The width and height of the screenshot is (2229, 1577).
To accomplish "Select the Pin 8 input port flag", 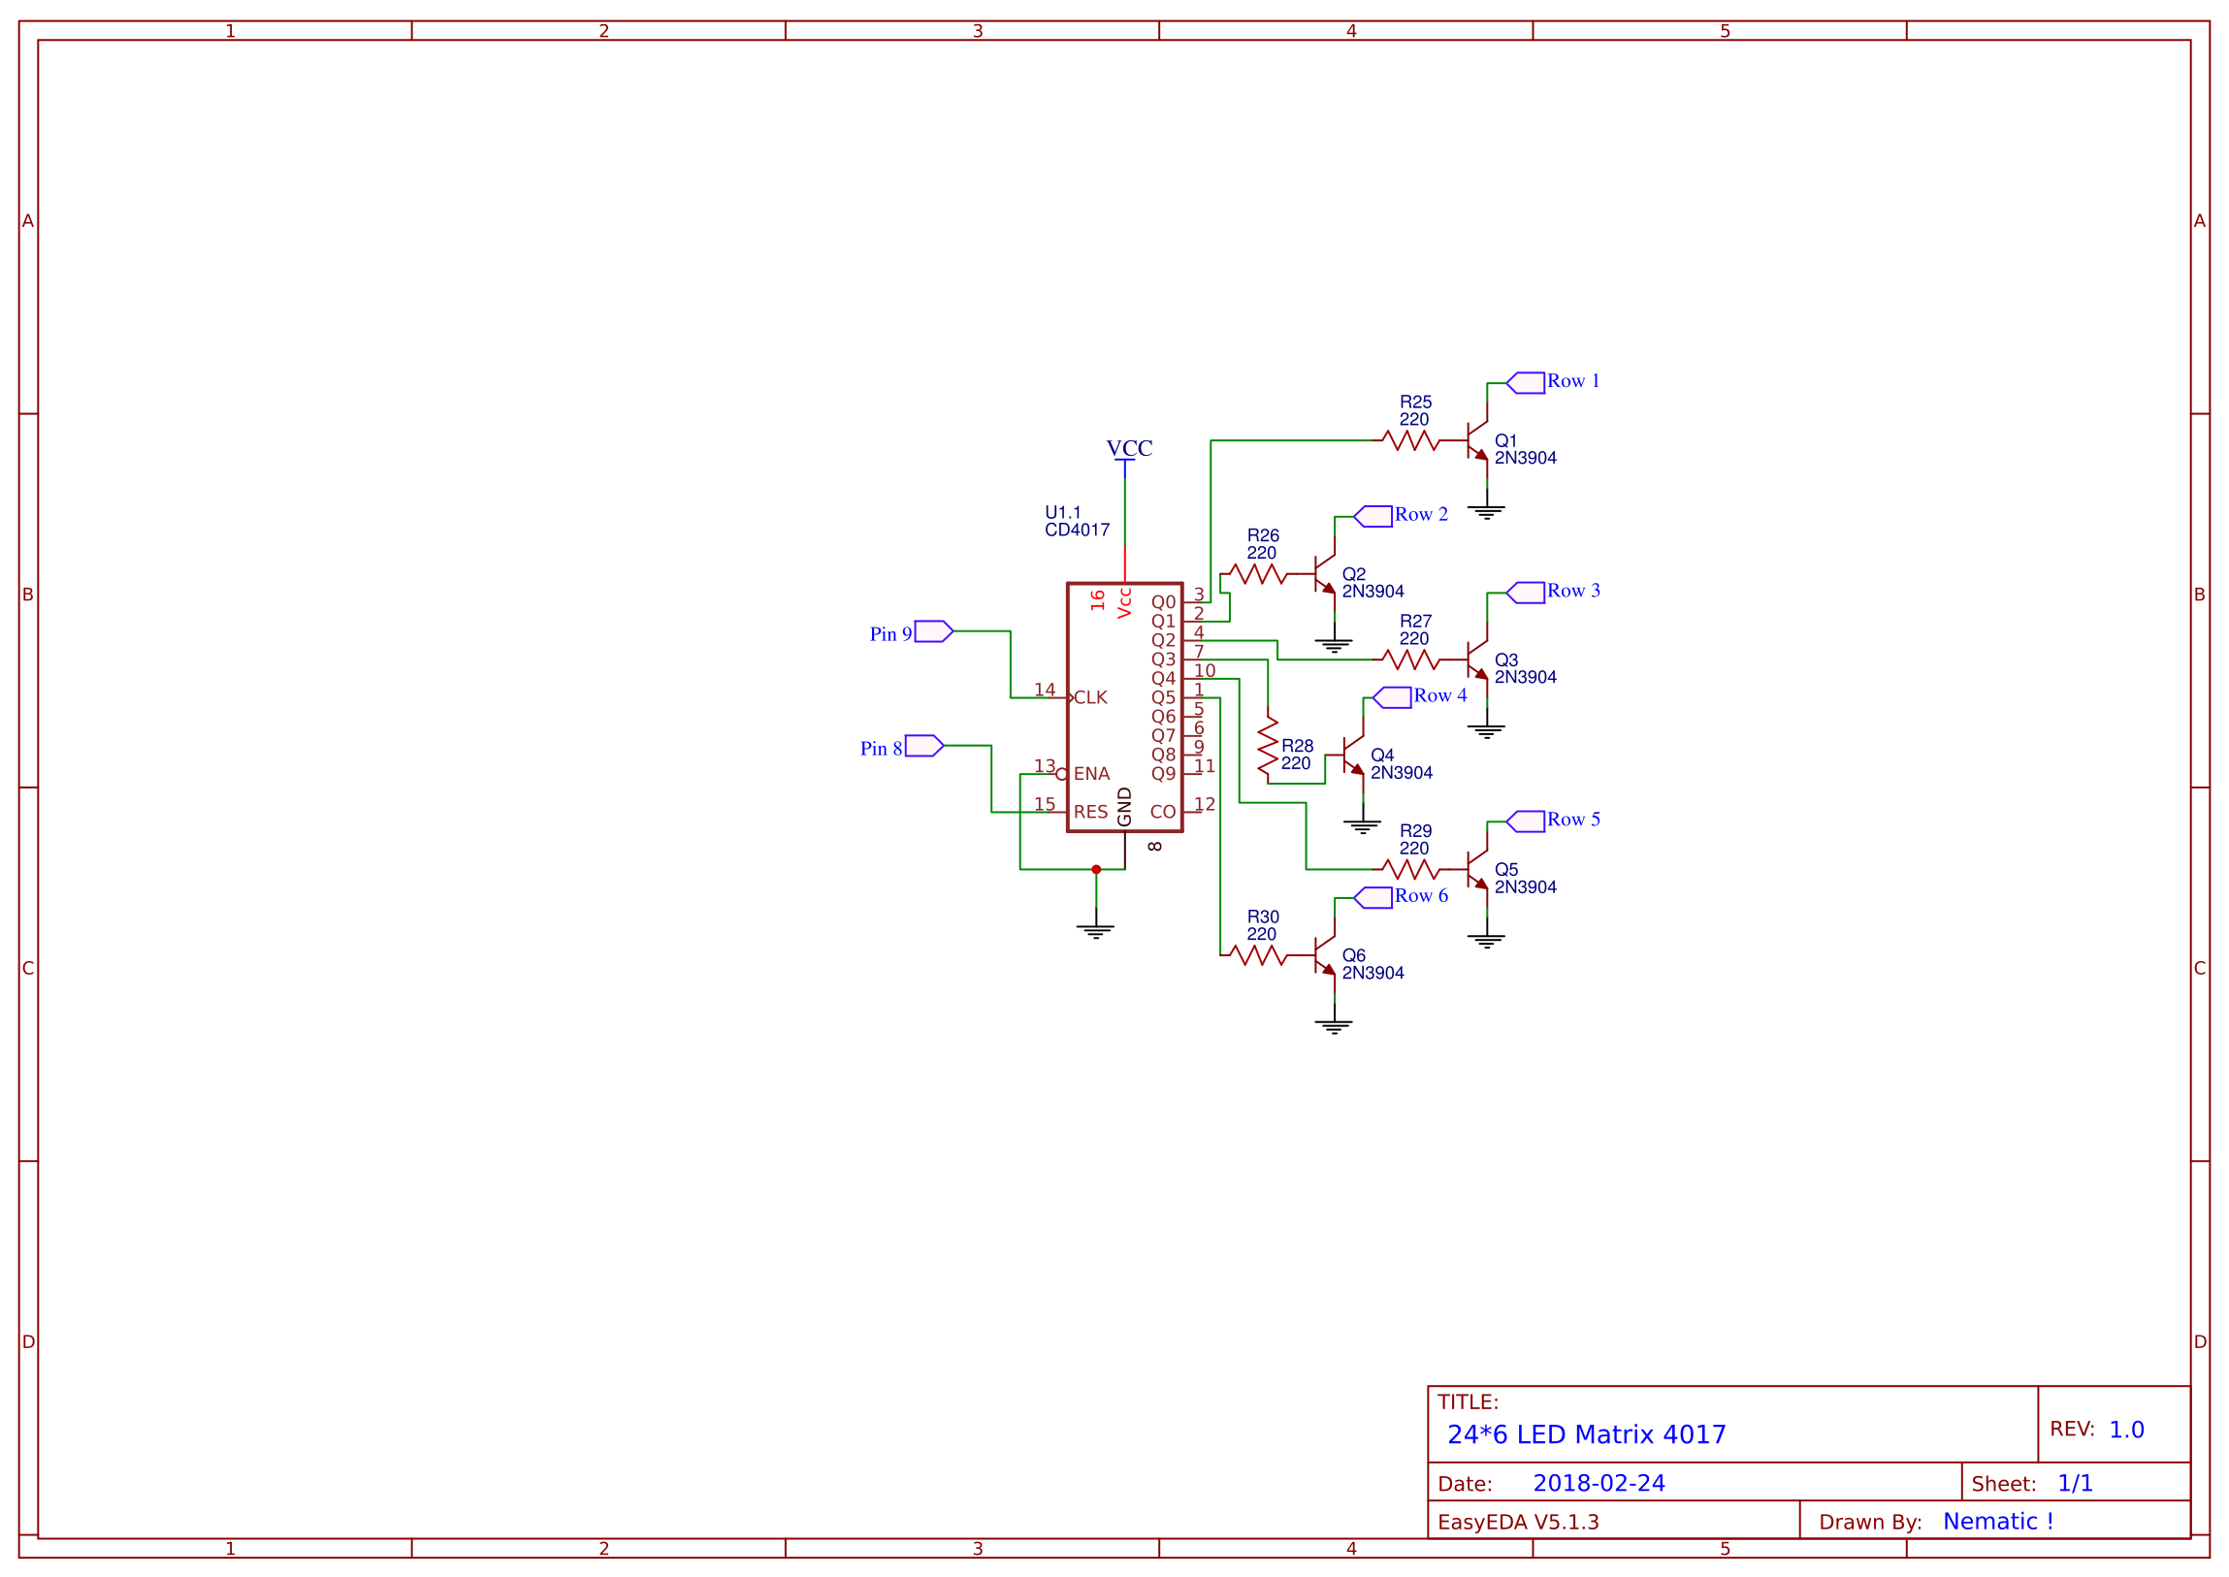I will pos(922,746).
